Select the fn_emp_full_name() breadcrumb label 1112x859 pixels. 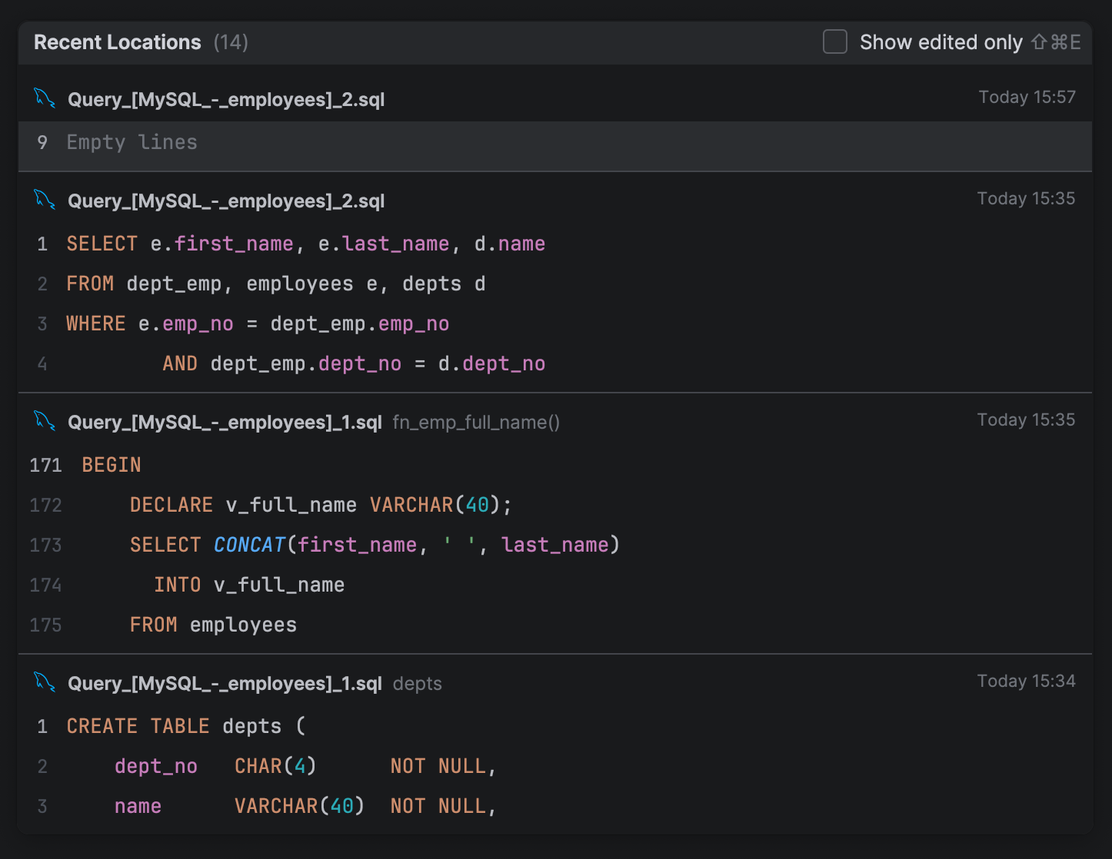tap(476, 423)
